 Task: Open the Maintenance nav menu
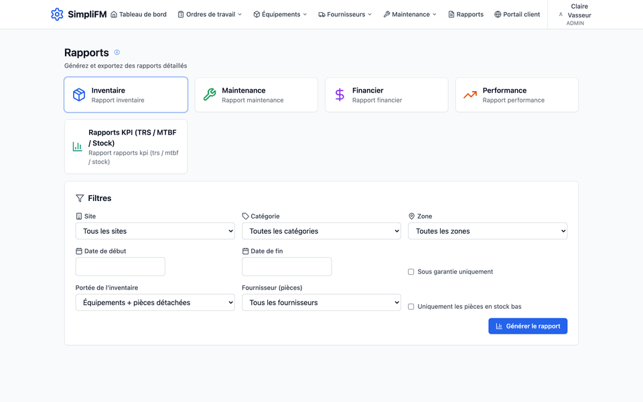pos(410,14)
